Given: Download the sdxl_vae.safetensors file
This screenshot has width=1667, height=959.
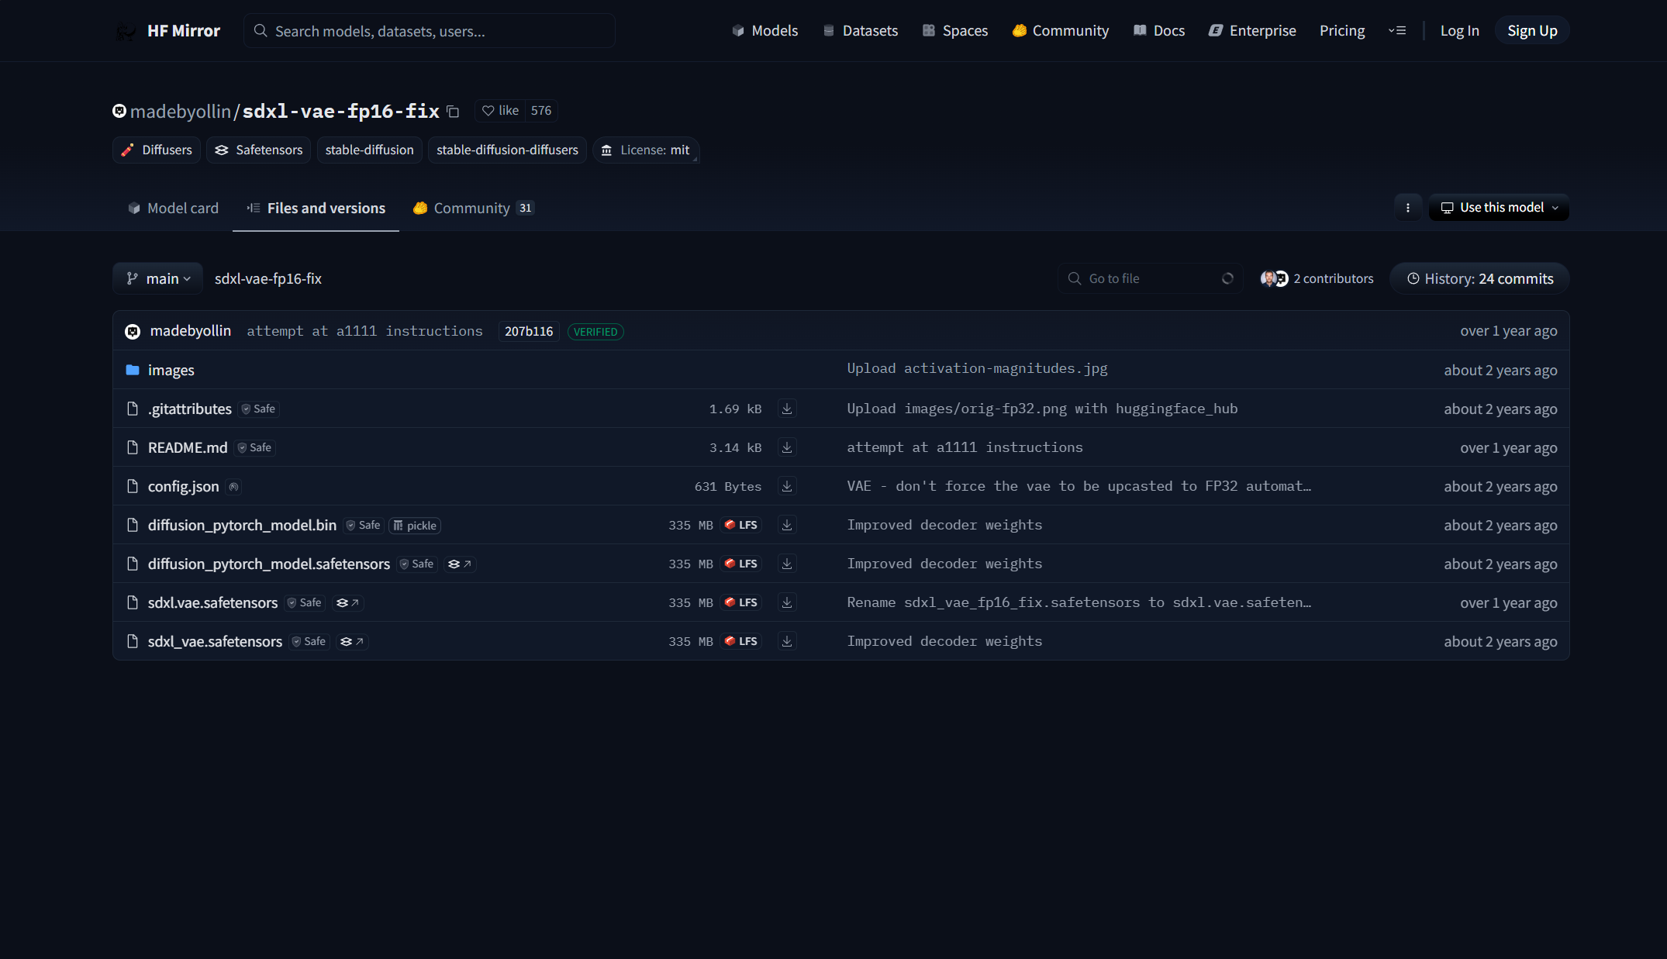Looking at the screenshot, I should [x=787, y=641].
